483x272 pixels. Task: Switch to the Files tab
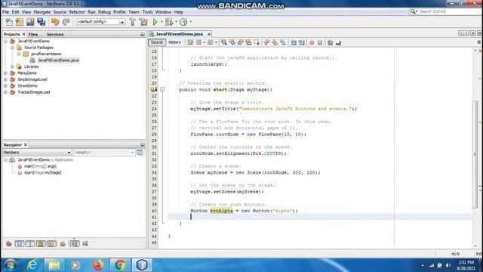point(33,34)
